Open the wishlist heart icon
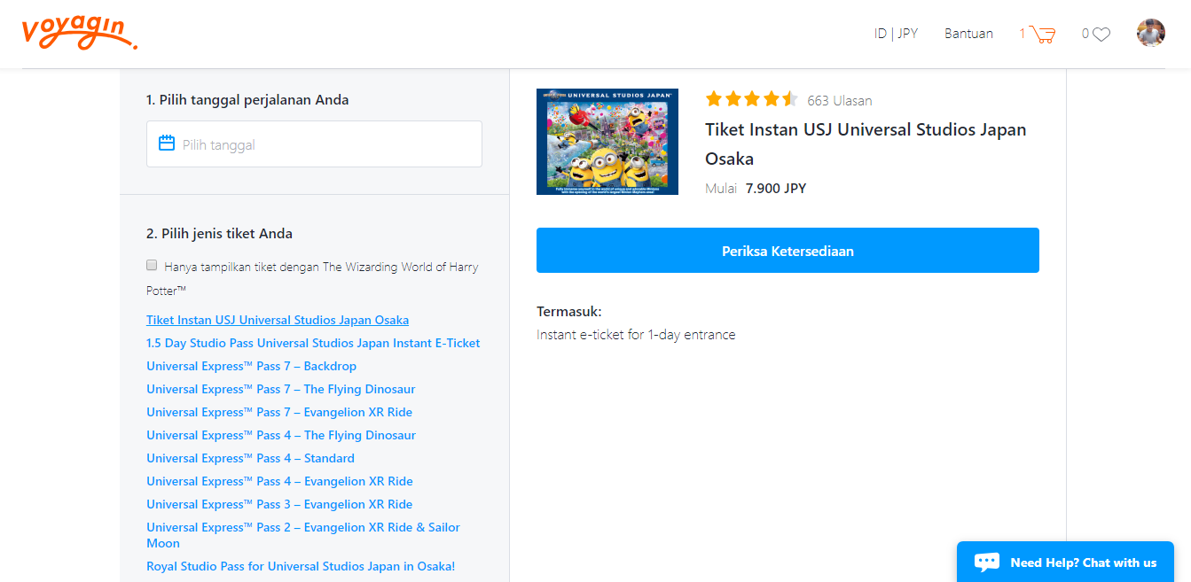 [x=1101, y=35]
